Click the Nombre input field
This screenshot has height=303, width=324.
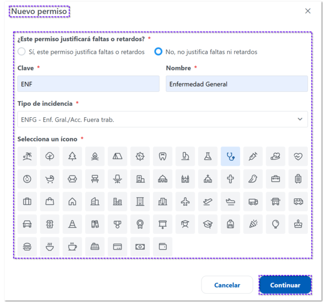click(x=237, y=84)
